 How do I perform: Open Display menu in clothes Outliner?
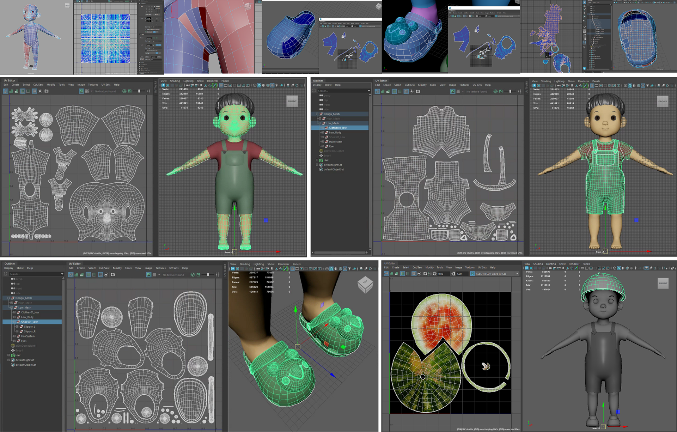[317, 85]
